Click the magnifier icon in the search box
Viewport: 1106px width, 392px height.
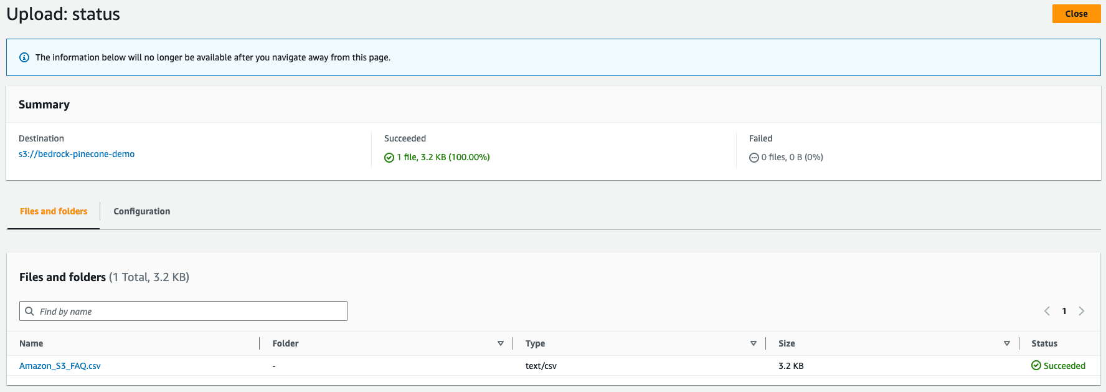29,311
